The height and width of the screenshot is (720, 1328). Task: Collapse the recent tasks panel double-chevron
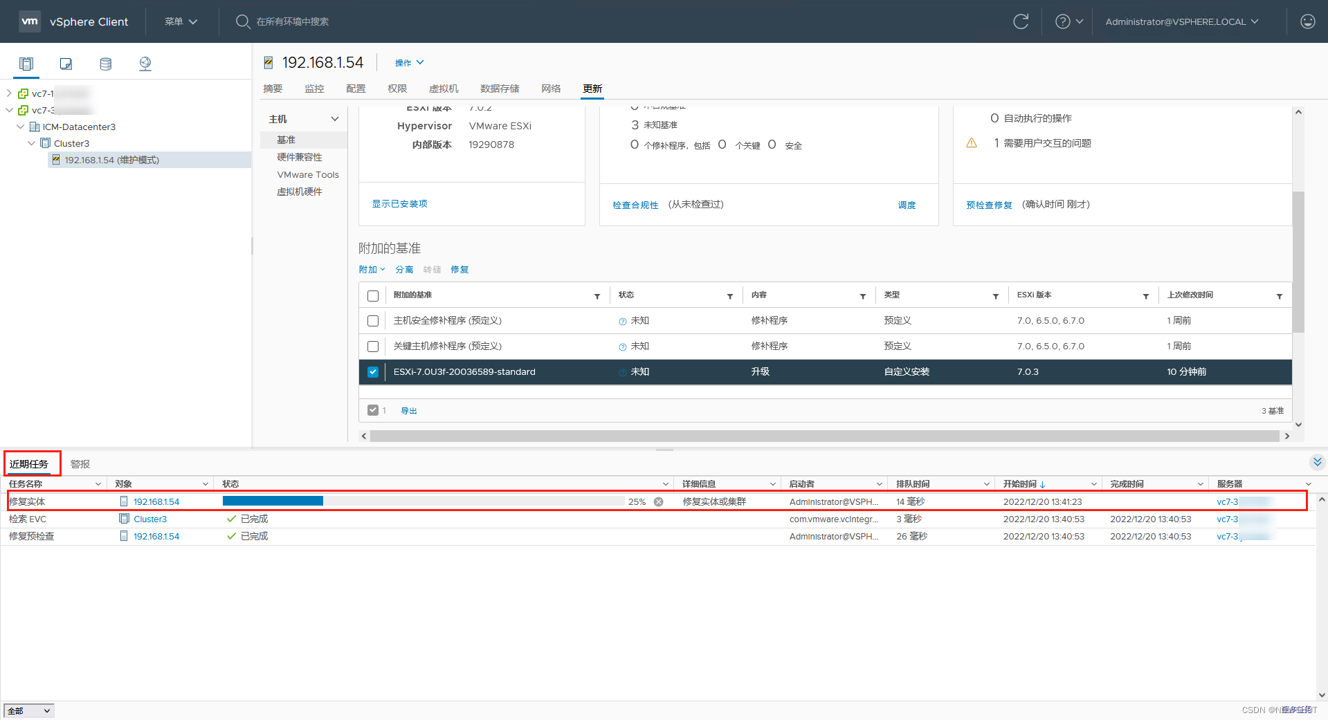(1317, 461)
